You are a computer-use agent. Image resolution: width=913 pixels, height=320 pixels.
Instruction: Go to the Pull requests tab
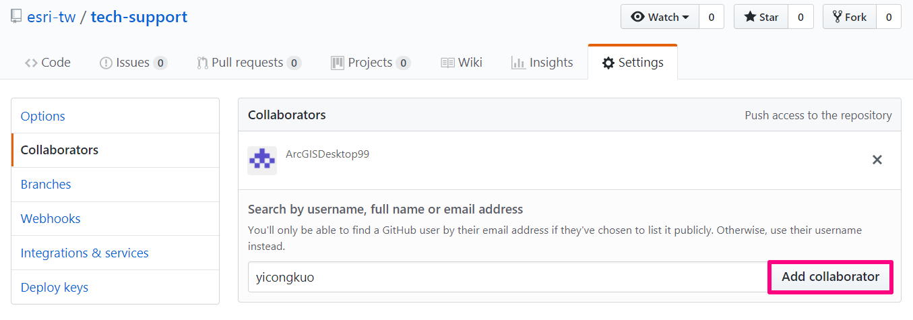pyautogui.click(x=249, y=63)
